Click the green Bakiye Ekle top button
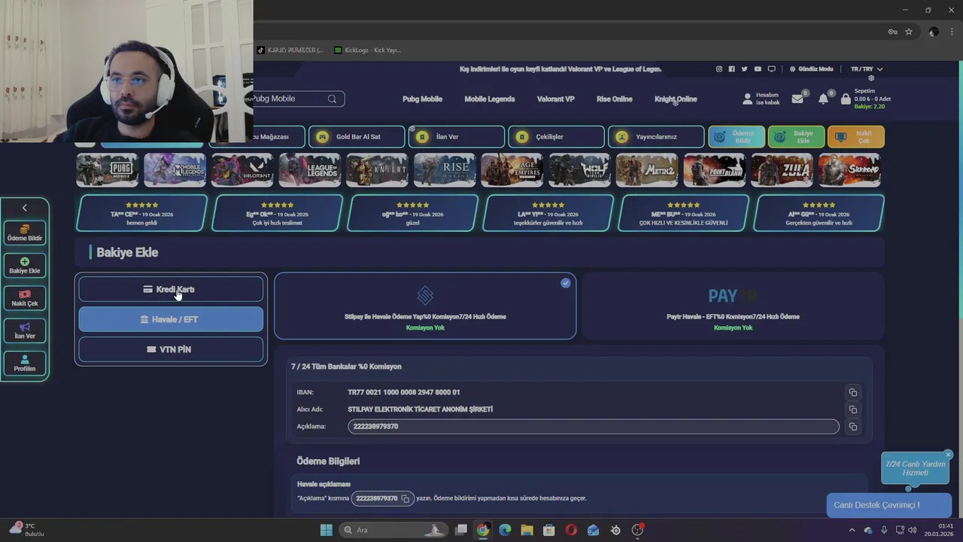963x542 pixels. tap(796, 137)
